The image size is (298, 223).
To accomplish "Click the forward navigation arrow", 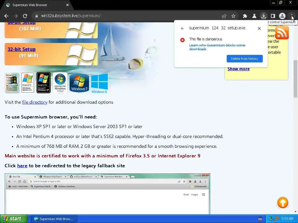I will 16,16.
